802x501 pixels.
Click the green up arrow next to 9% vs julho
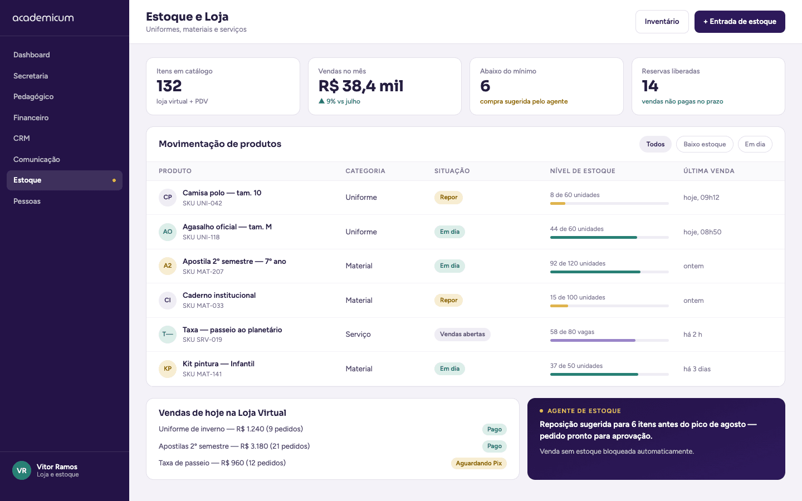coord(321,101)
